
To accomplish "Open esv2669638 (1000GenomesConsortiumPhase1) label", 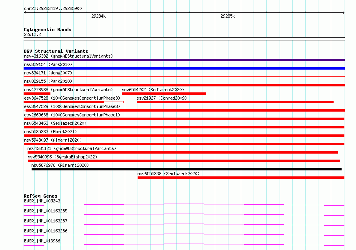I will pyautogui.click(x=72, y=115).
